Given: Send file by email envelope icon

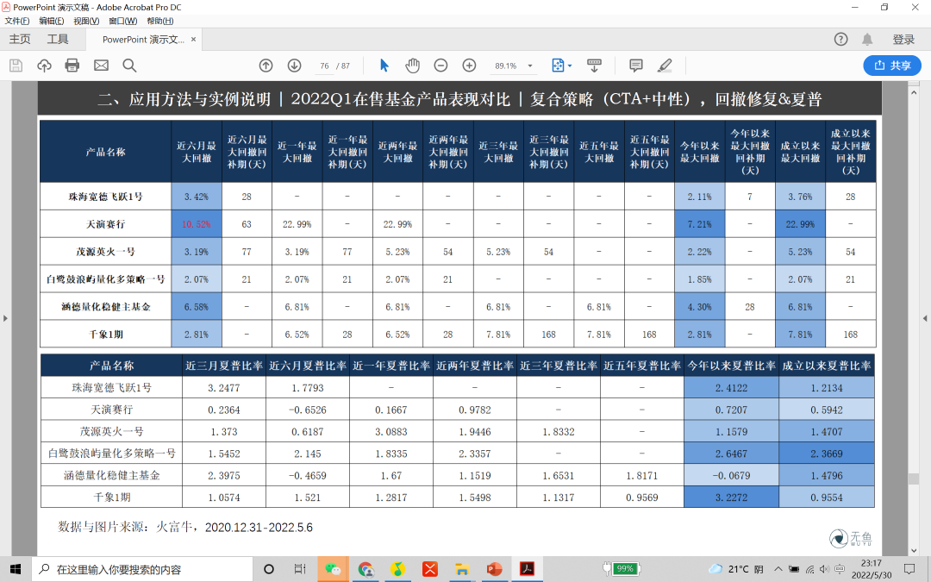Looking at the screenshot, I should tap(101, 66).
